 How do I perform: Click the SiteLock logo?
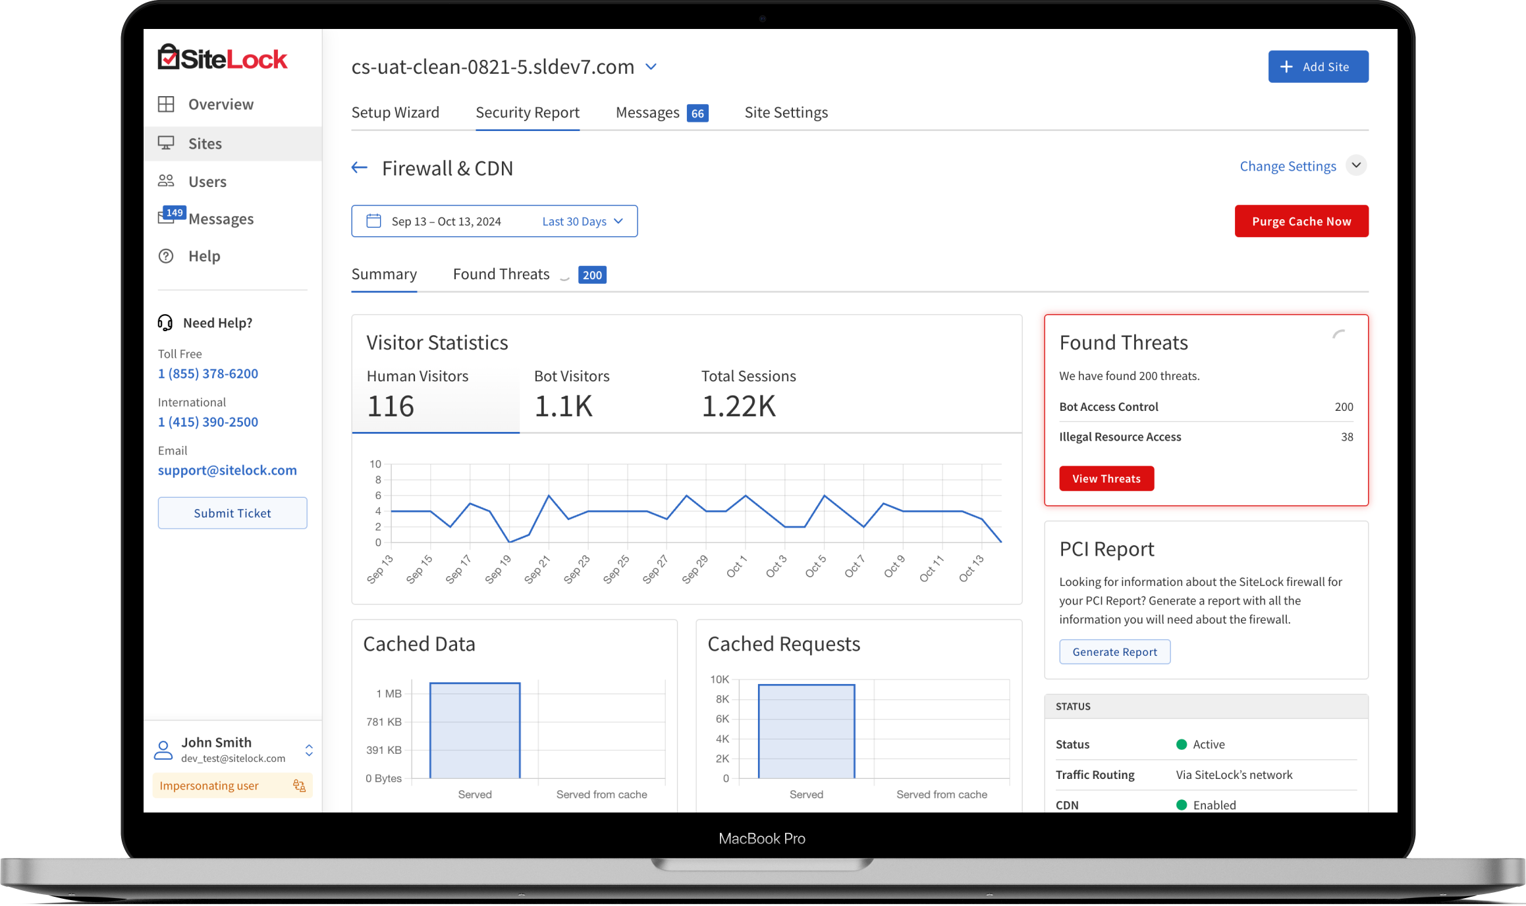[222, 59]
